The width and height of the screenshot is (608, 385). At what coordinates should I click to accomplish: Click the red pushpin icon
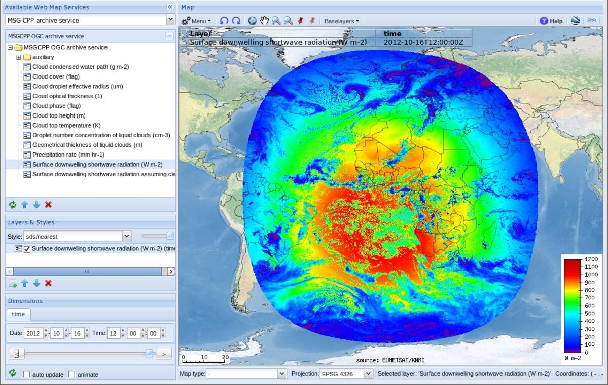[x=300, y=21]
